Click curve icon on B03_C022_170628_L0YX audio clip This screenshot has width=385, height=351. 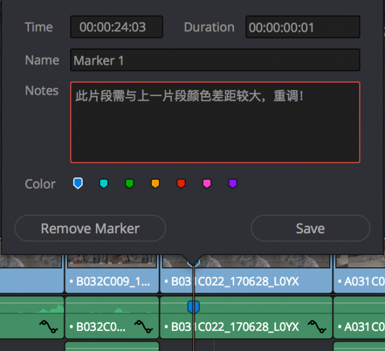click(x=317, y=326)
